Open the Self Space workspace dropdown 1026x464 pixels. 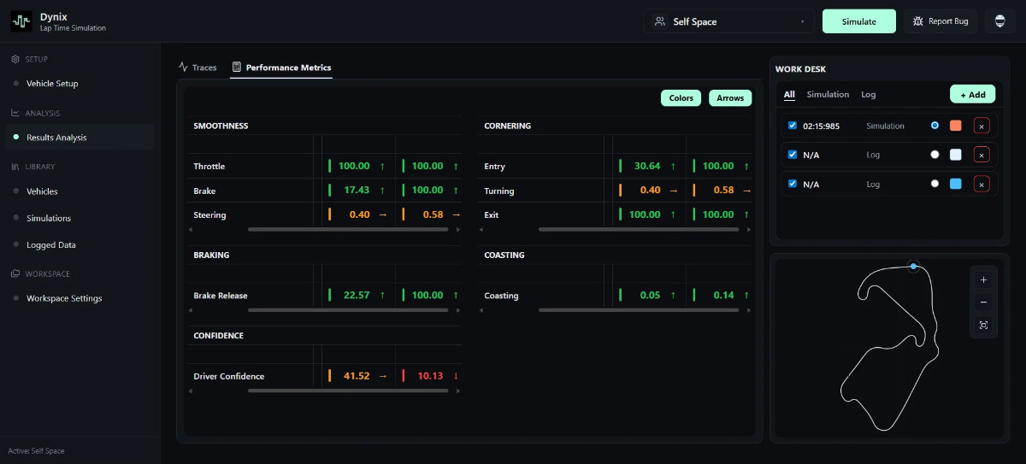point(728,21)
